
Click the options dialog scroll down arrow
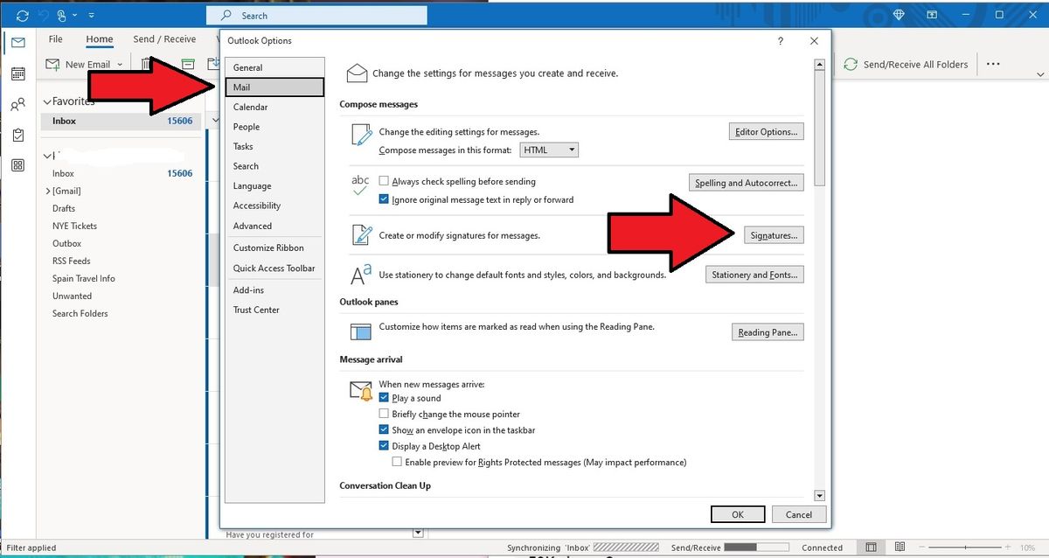[819, 495]
